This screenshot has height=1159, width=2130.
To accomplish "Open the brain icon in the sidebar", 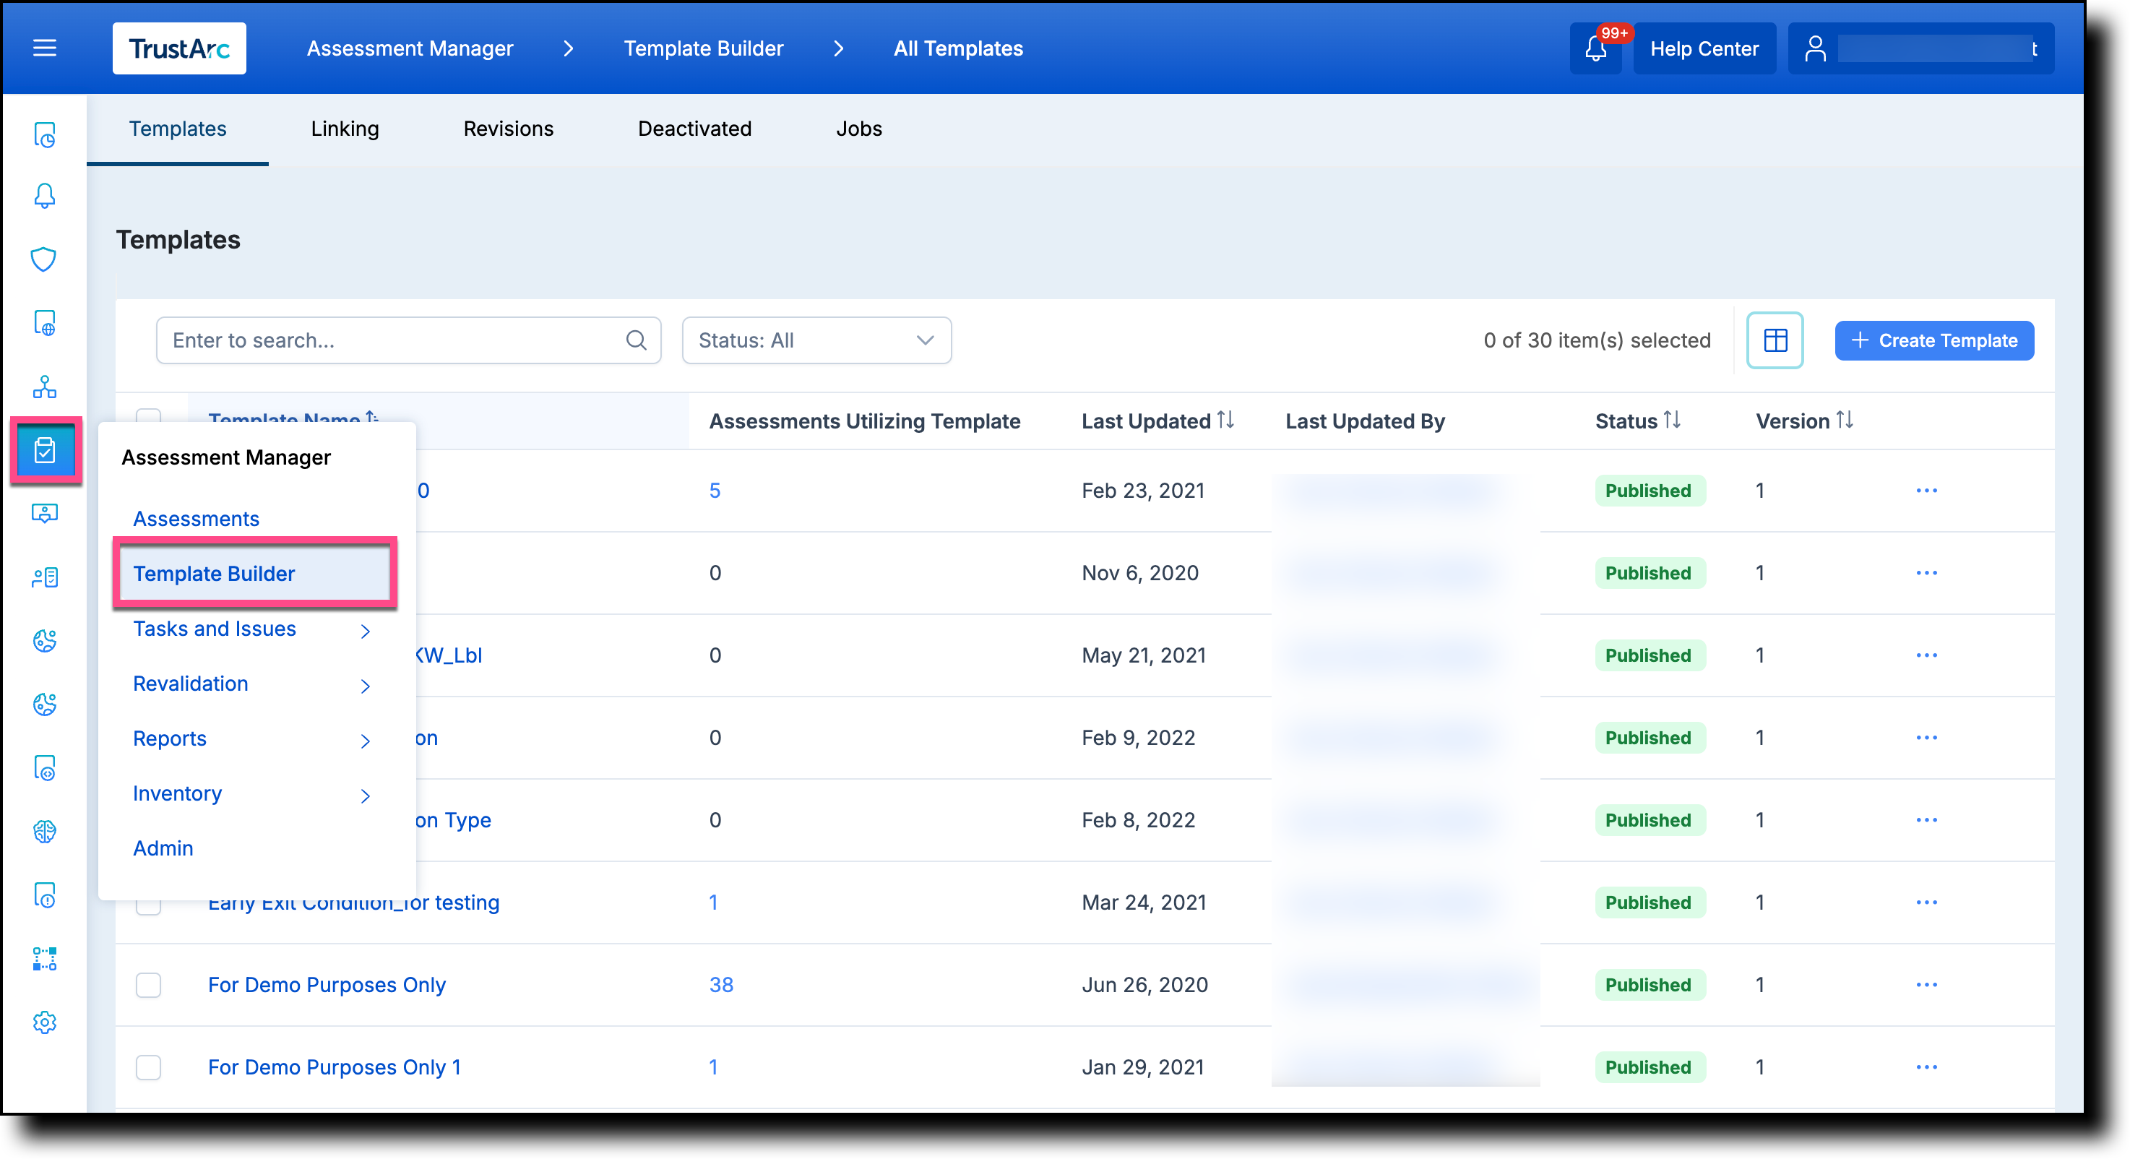I will tap(45, 832).
